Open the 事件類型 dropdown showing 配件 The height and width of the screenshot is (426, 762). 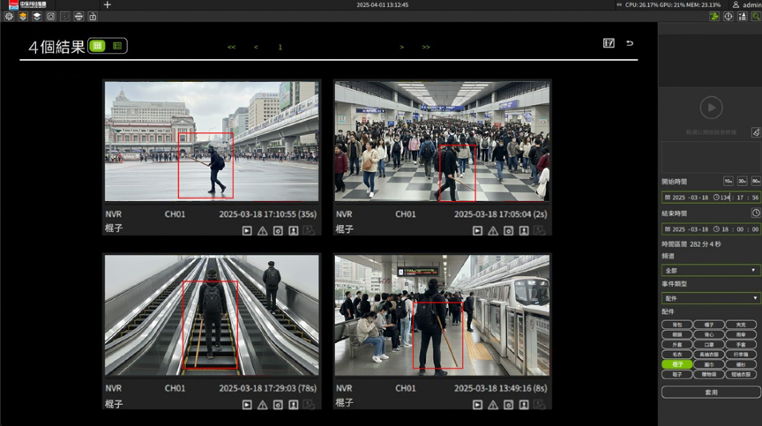(710, 298)
